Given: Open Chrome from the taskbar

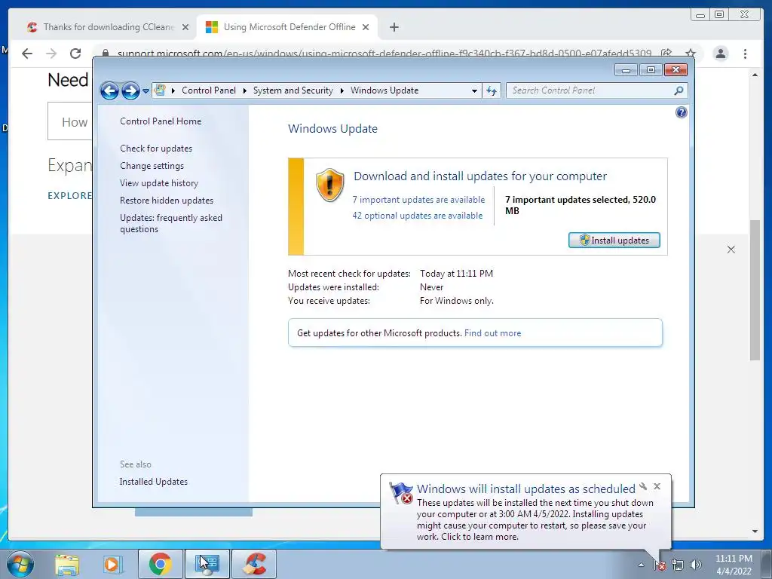Looking at the screenshot, I should [160, 564].
